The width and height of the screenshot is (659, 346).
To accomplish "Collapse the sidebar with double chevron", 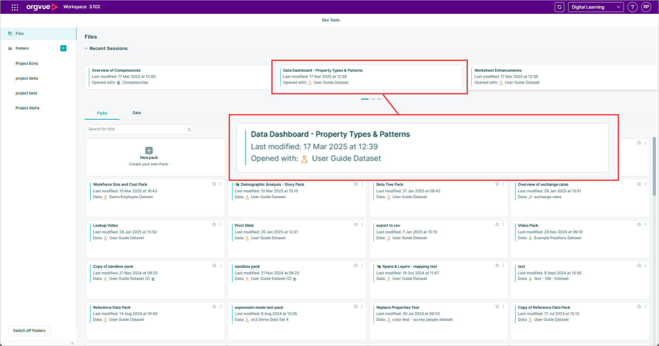I will click(x=73, y=343).
